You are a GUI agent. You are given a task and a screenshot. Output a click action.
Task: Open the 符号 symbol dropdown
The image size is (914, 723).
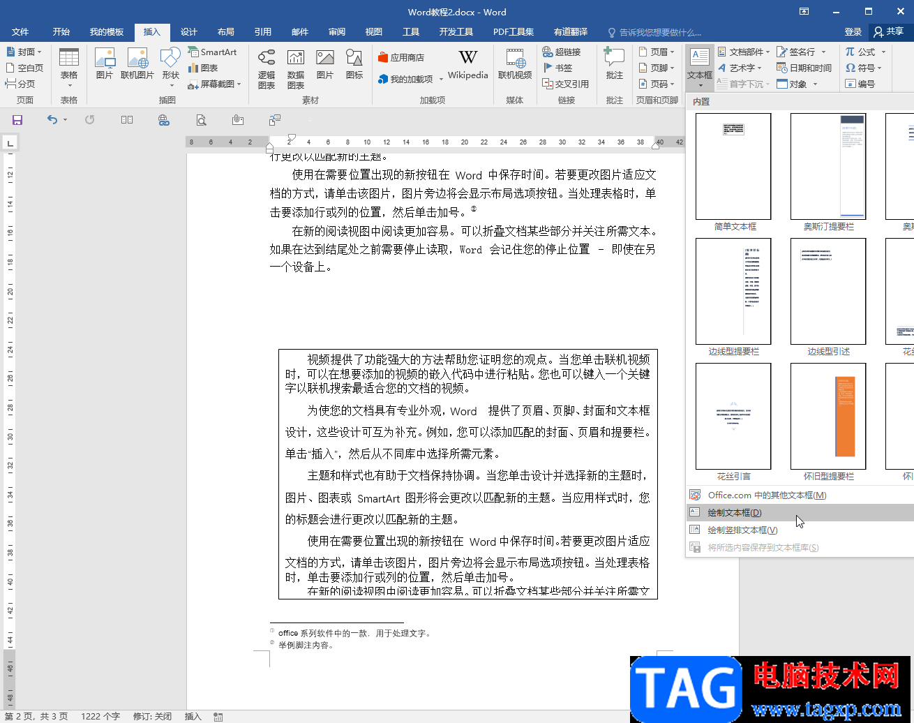[x=864, y=68]
